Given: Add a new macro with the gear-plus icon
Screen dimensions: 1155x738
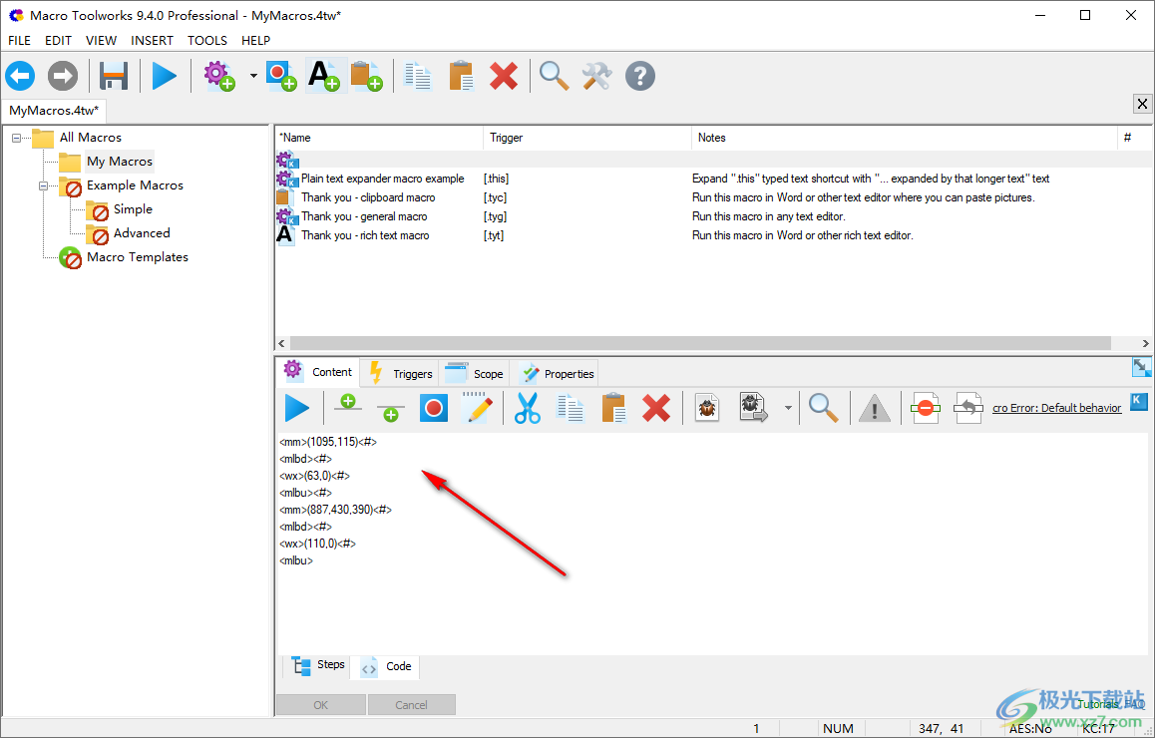Looking at the screenshot, I should point(219,76).
